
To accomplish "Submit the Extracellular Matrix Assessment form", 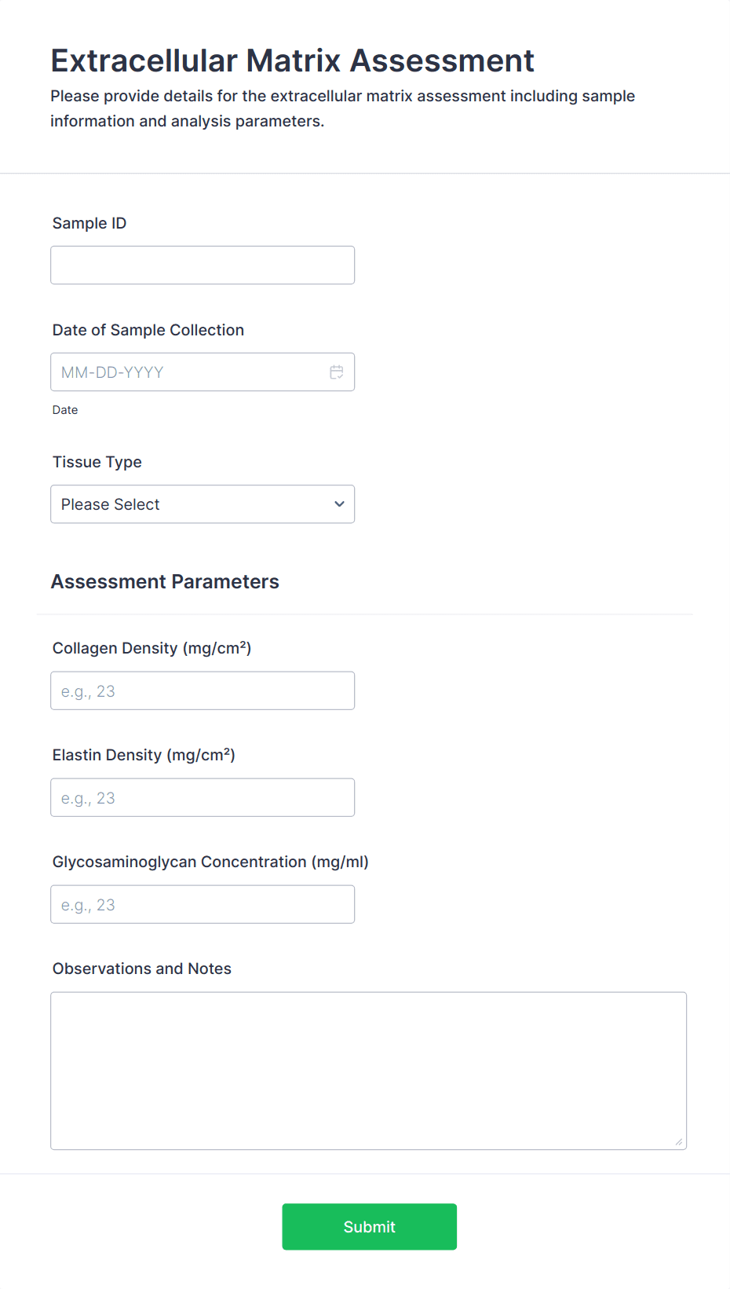I will pos(369,1226).
